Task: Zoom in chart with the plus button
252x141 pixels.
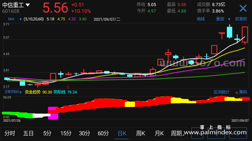Action: click(197, 133)
